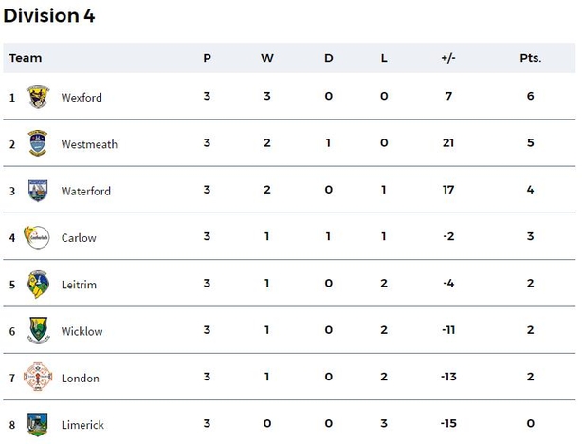The width and height of the screenshot is (582, 444).
Task: Click the London team name
Action: click(81, 379)
